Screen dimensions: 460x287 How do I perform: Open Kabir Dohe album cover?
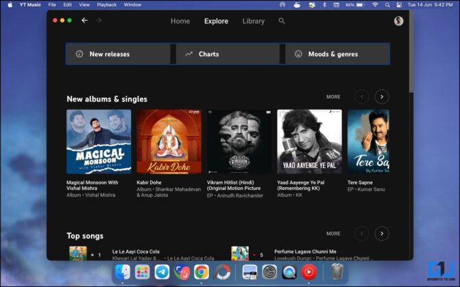169,142
